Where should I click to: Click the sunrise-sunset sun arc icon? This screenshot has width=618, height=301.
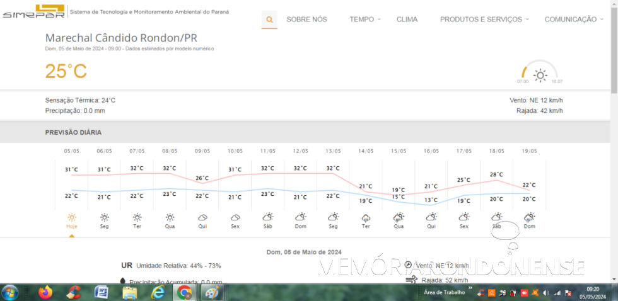pyautogui.click(x=540, y=75)
